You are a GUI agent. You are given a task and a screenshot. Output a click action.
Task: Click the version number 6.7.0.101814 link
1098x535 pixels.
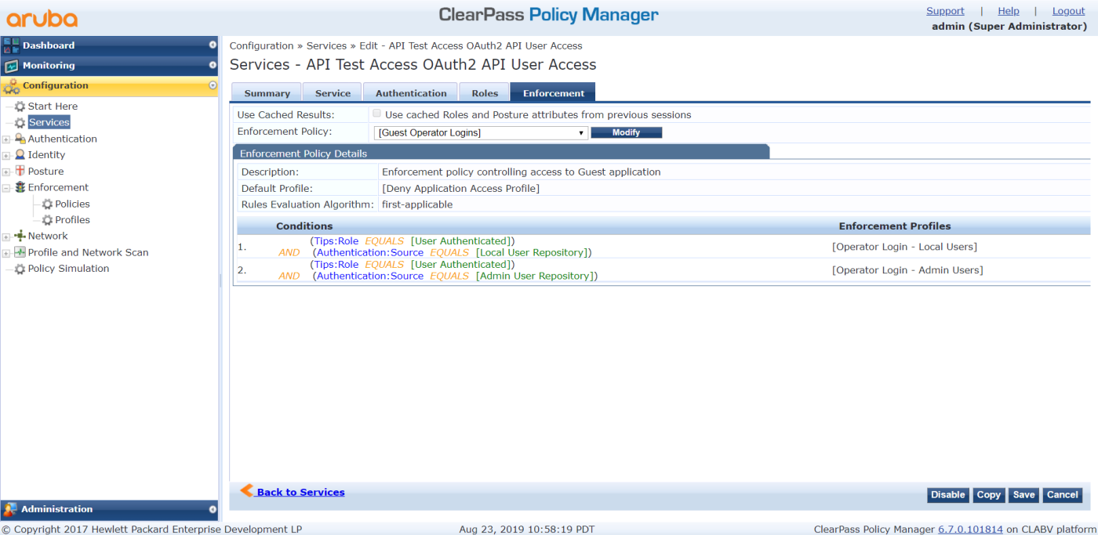[970, 530]
